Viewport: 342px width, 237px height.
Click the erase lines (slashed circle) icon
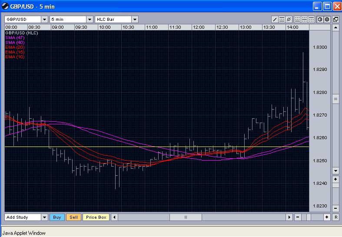289,20
